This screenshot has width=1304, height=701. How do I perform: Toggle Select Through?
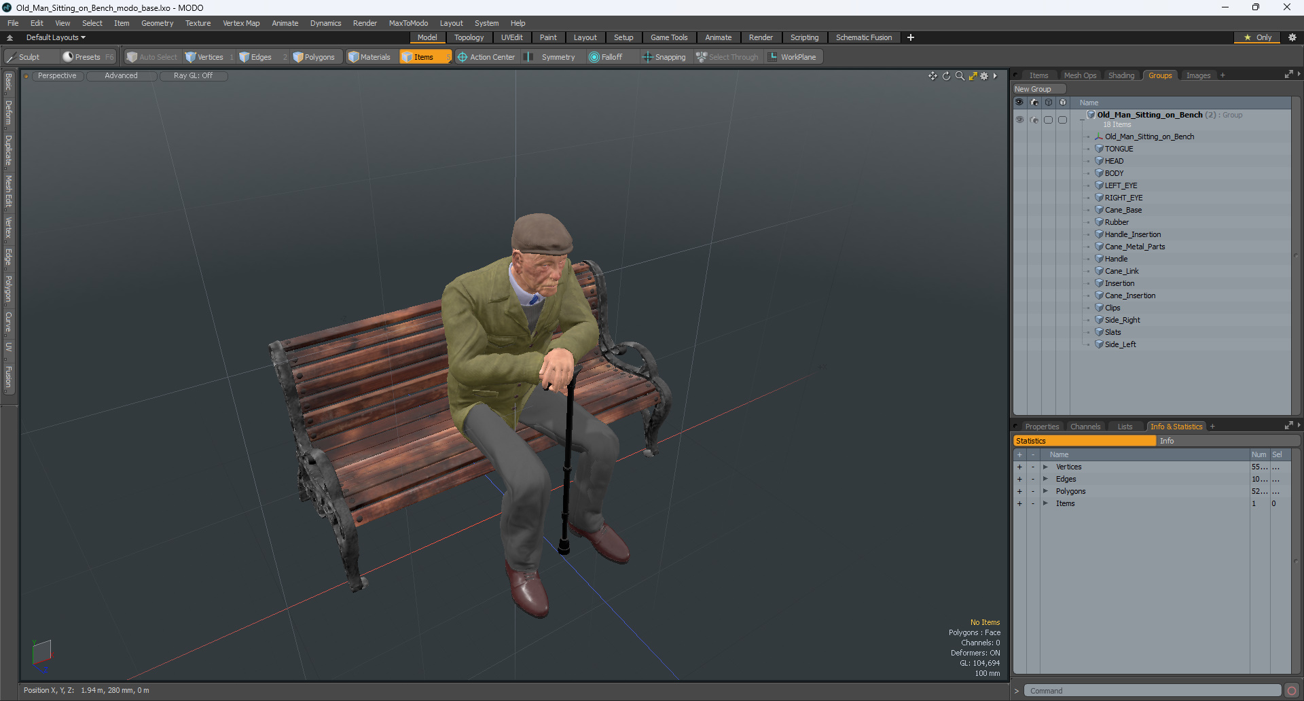[727, 57]
